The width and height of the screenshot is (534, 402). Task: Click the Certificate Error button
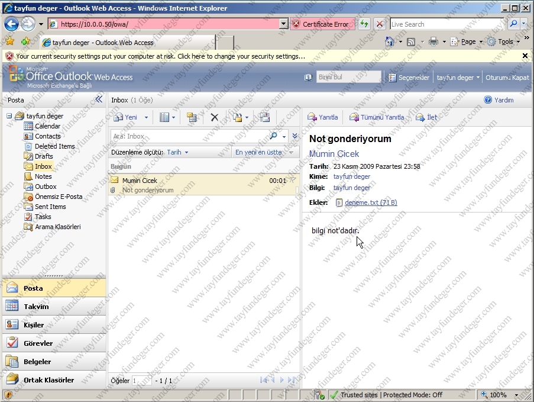322,24
